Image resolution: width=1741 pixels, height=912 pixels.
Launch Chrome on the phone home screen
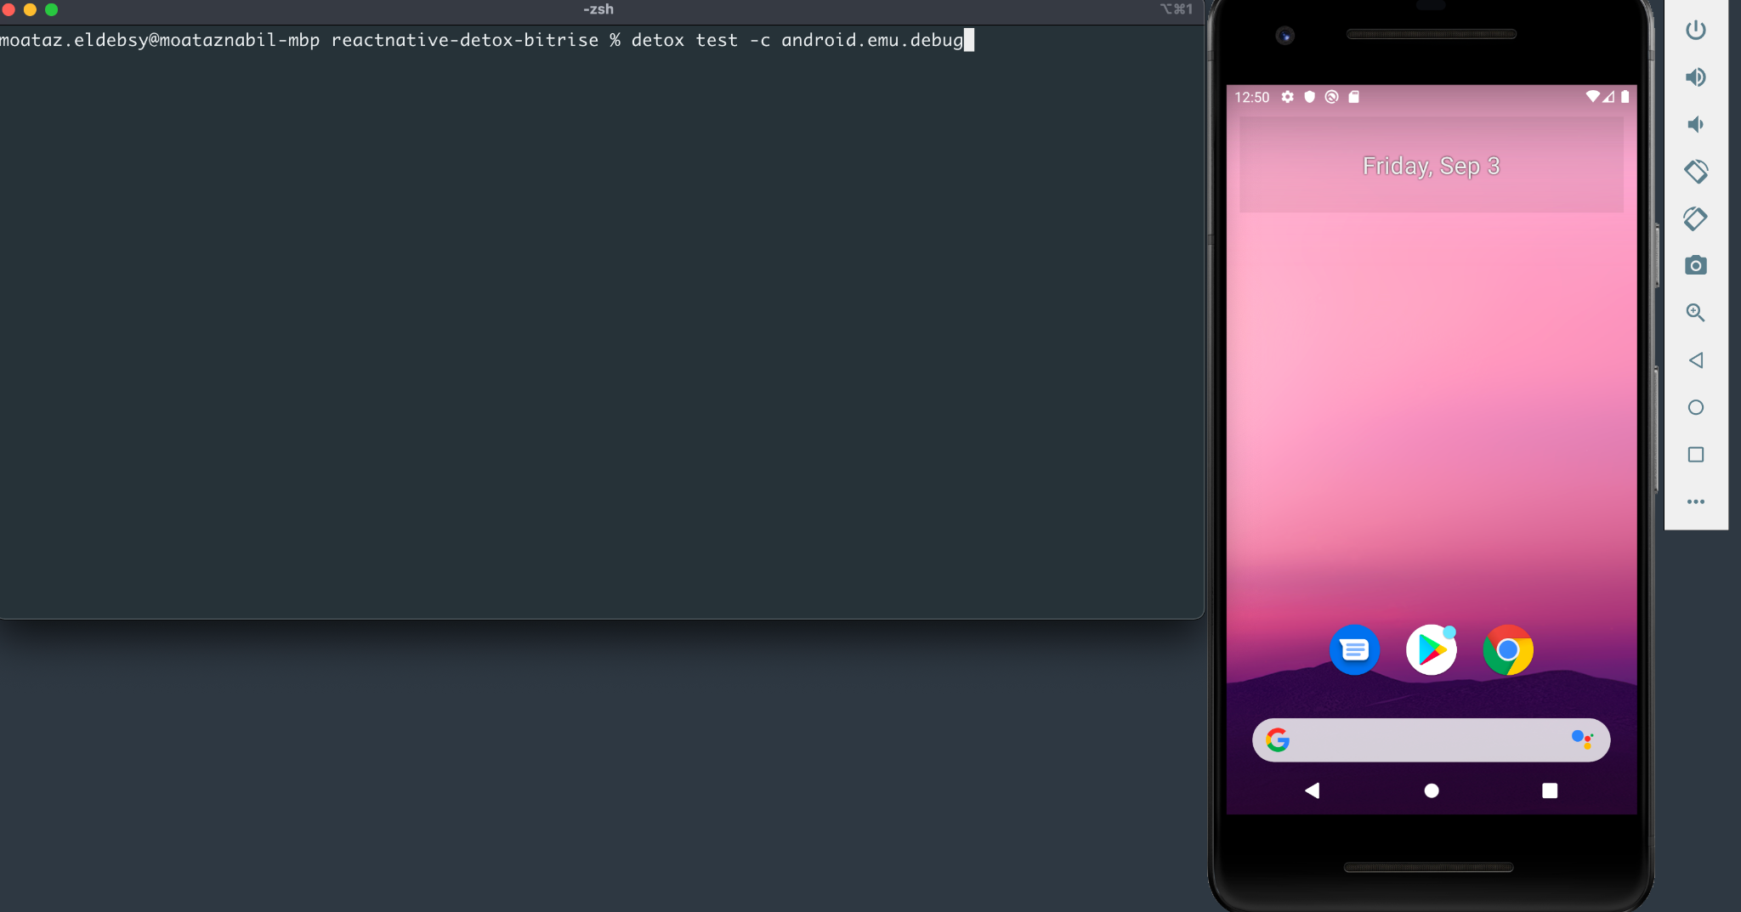pos(1508,650)
